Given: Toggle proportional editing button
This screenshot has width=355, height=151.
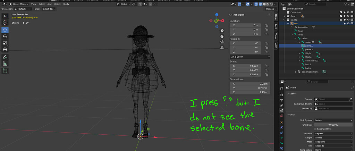Looking at the screenshot, I should tap(151, 4).
